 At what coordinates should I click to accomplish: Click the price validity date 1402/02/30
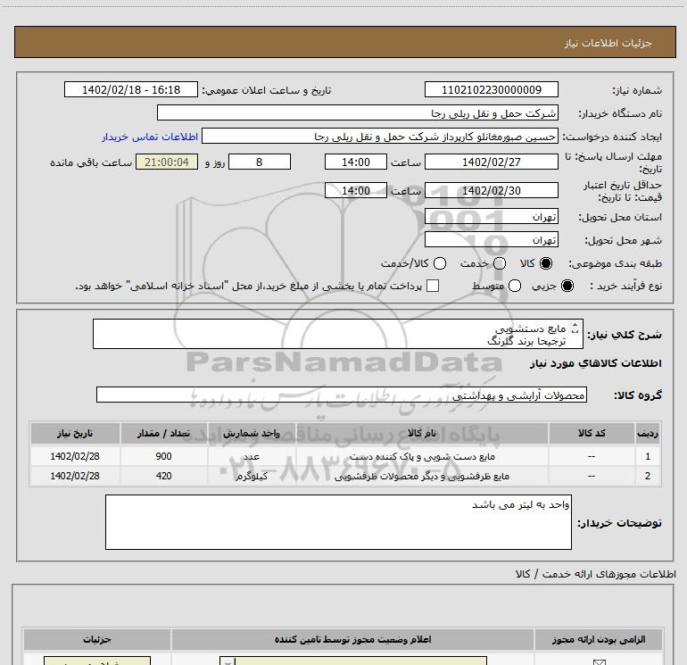(x=491, y=191)
